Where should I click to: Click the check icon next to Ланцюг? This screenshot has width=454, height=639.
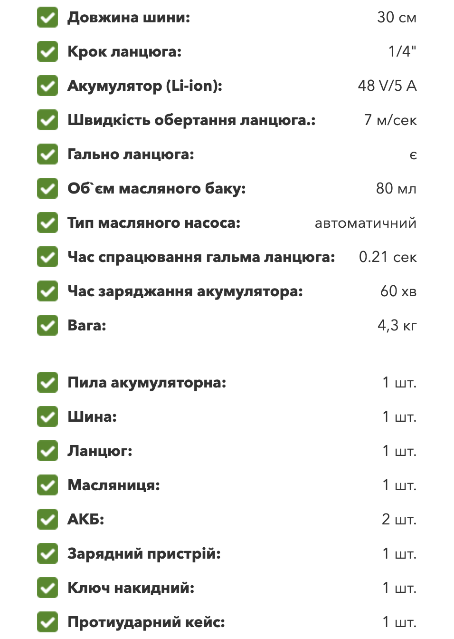47,451
